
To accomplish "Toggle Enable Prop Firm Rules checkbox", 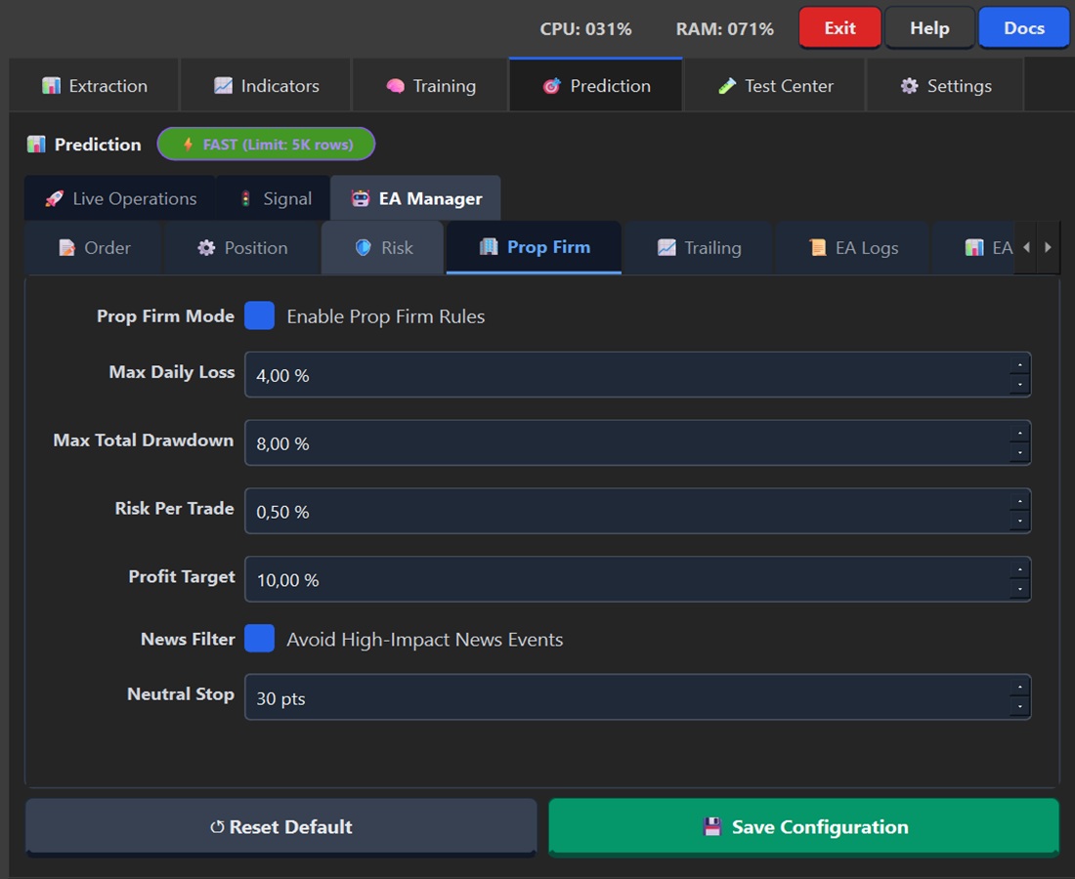I will [x=259, y=315].
